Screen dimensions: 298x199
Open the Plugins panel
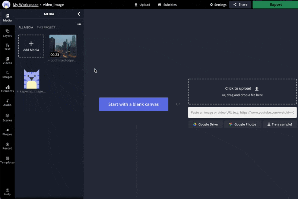click(x=7, y=132)
